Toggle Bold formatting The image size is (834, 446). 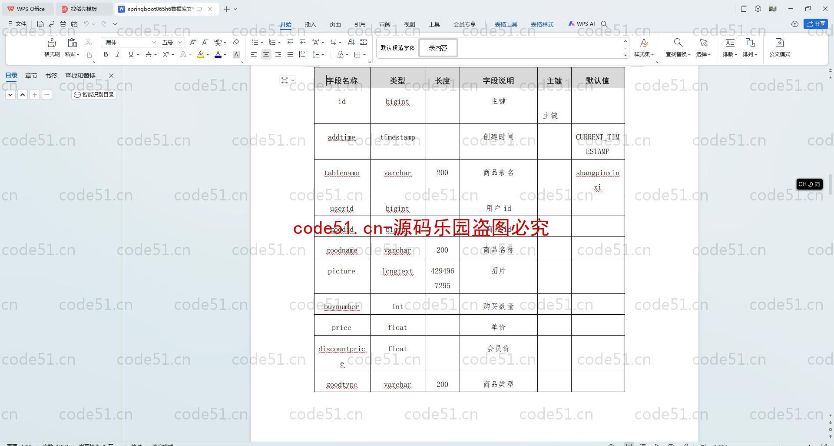(x=106, y=54)
